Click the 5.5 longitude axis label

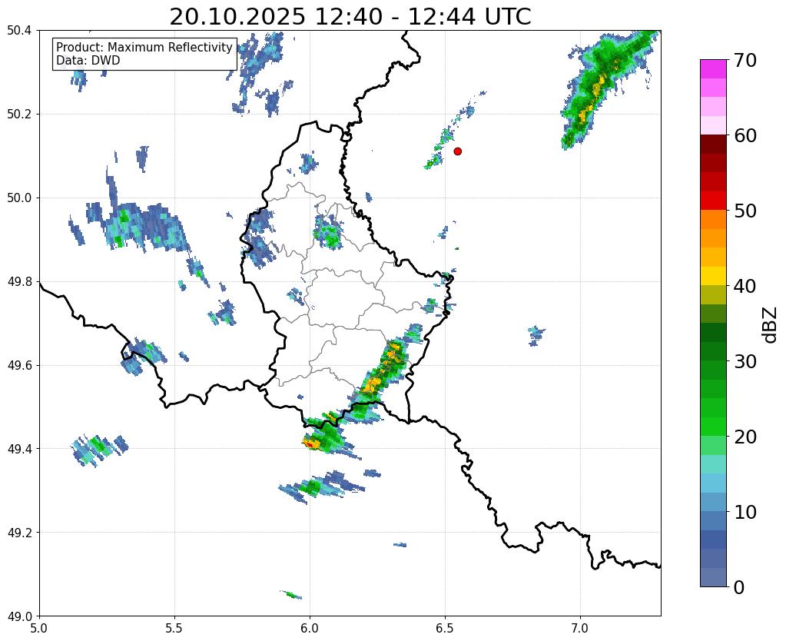pyautogui.click(x=174, y=629)
